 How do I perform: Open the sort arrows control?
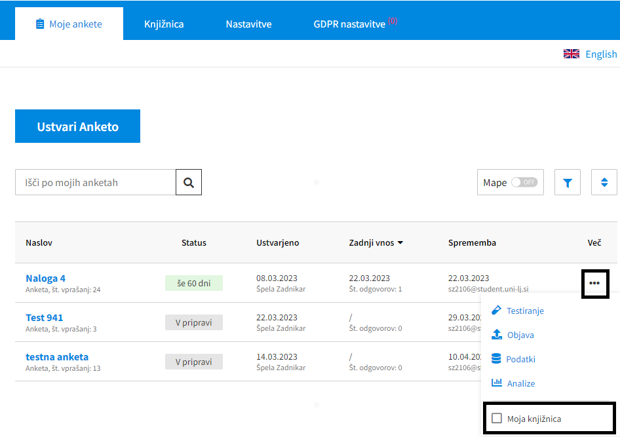pyautogui.click(x=604, y=182)
